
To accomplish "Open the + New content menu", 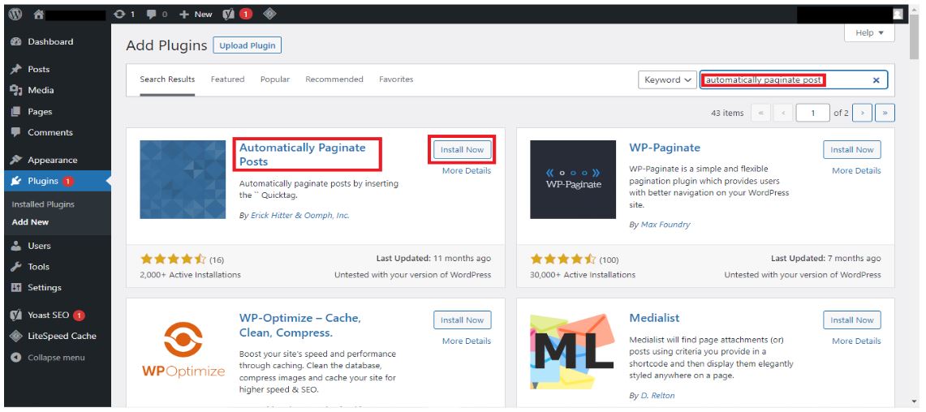I will pyautogui.click(x=196, y=14).
